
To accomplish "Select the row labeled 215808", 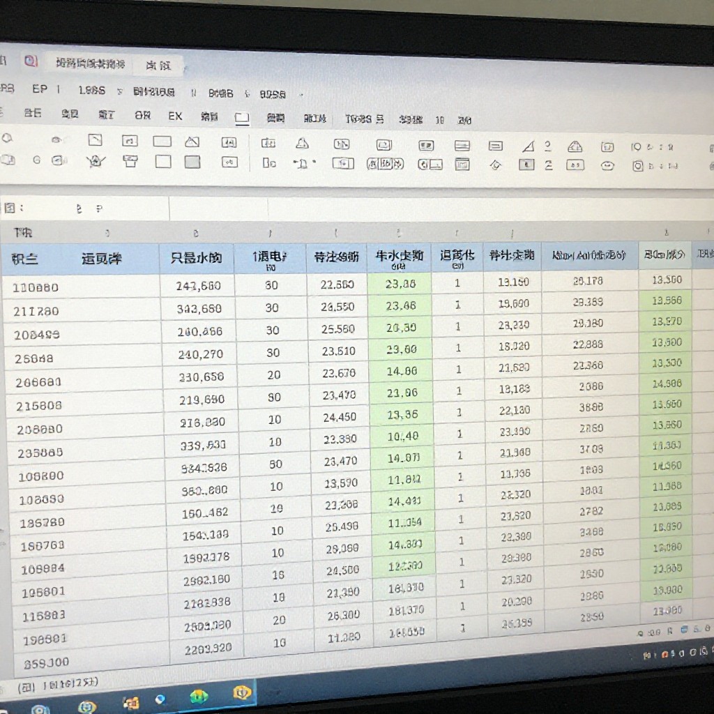I will pyautogui.click(x=84, y=405).
